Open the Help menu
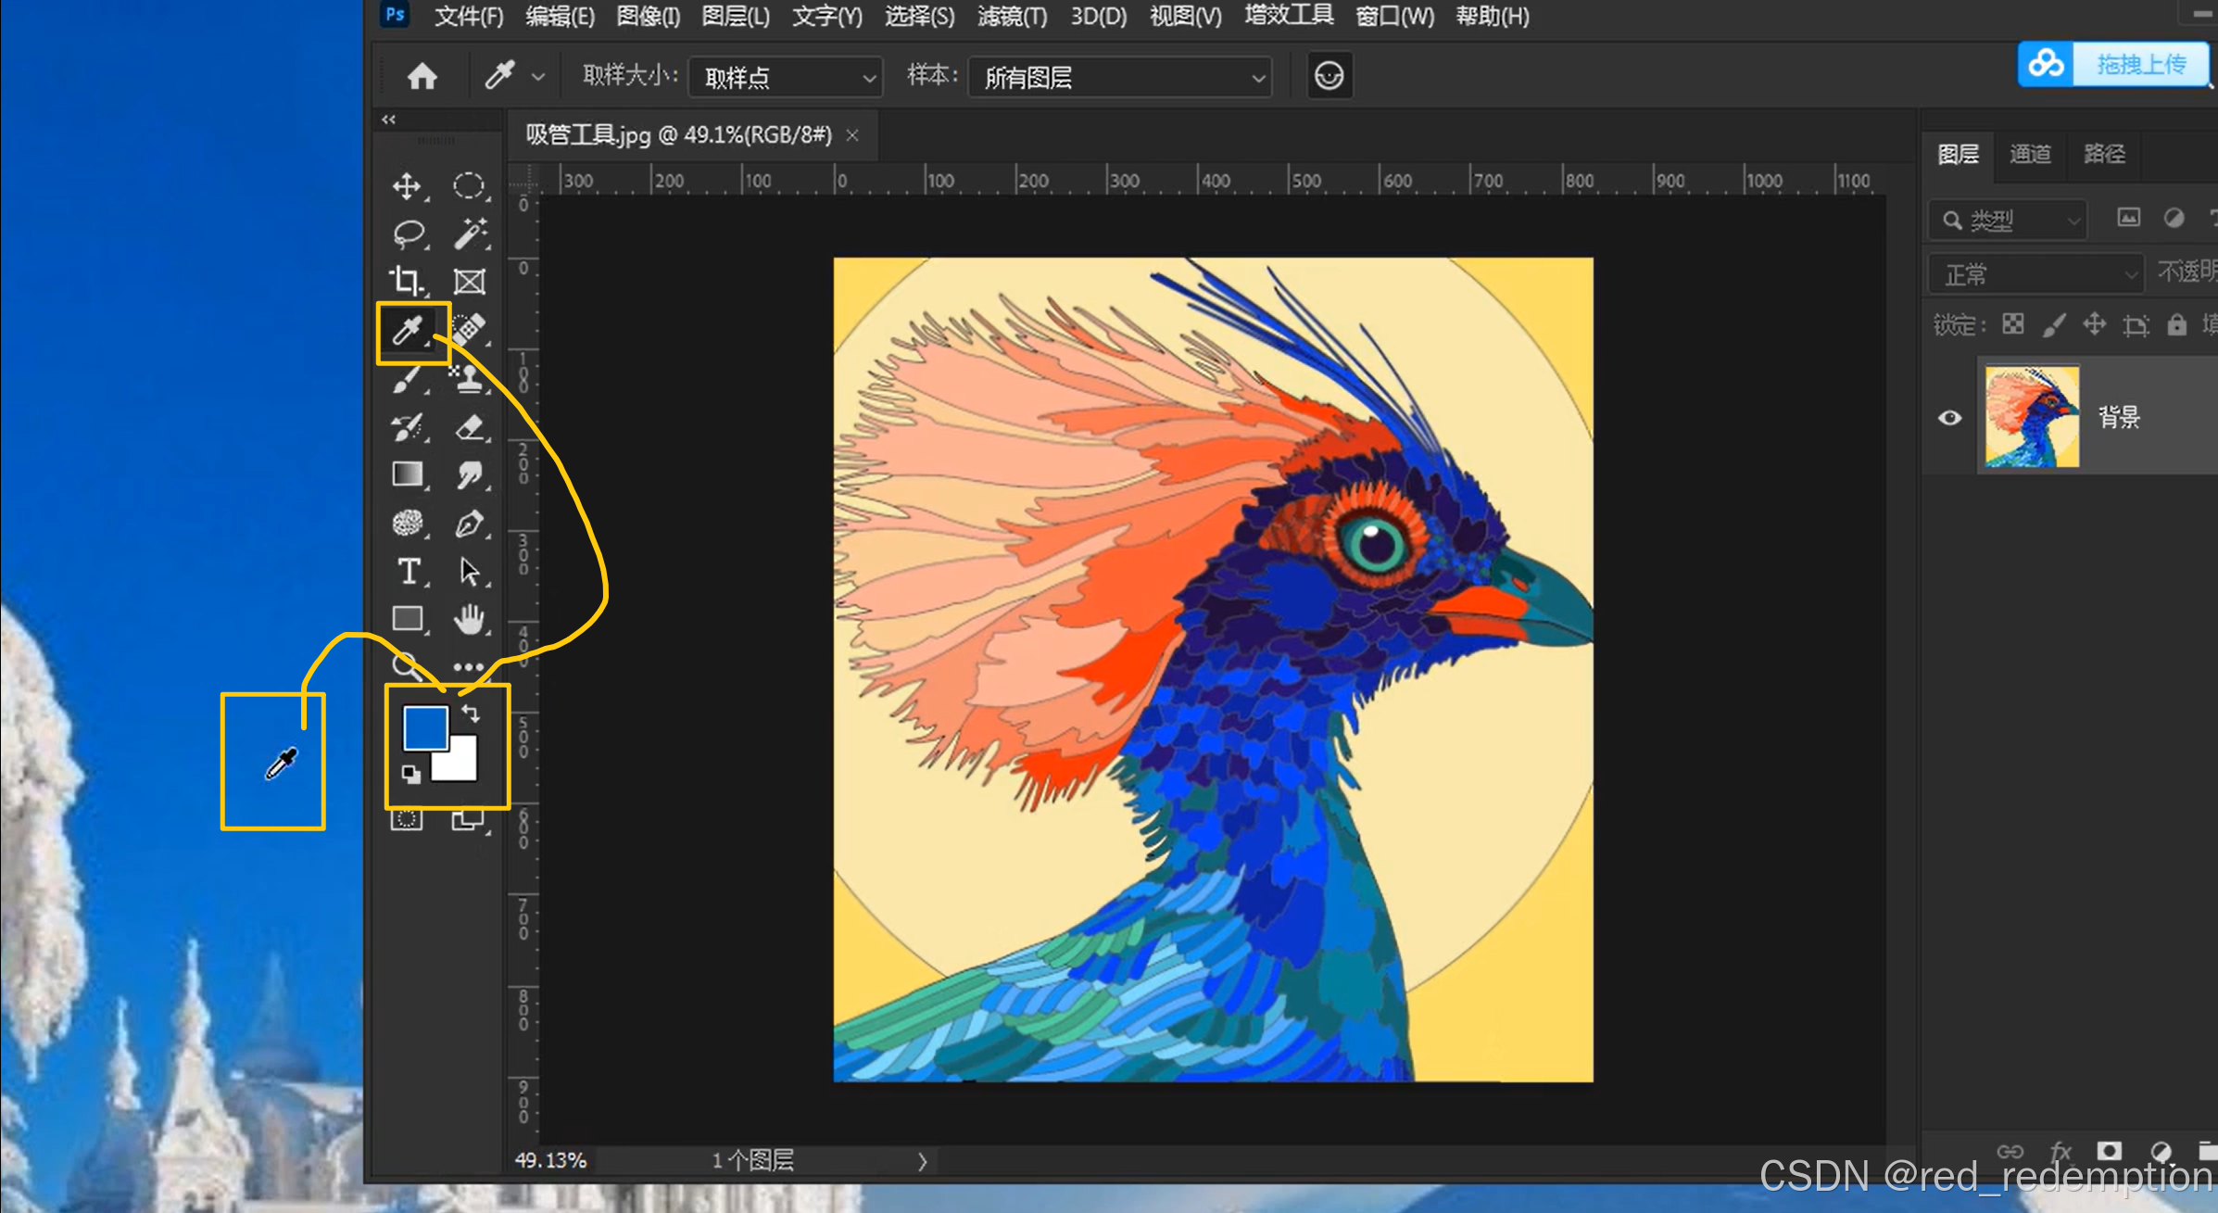The height and width of the screenshot is (1213, 2218). [1493, 16]
